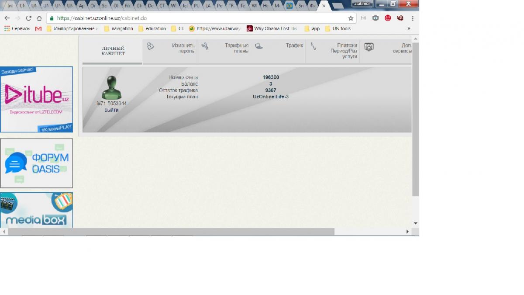The height and width of the screenshot is (295, 524).
Task: Bookmark this page using the star icon
Action: tap(351, 18)
